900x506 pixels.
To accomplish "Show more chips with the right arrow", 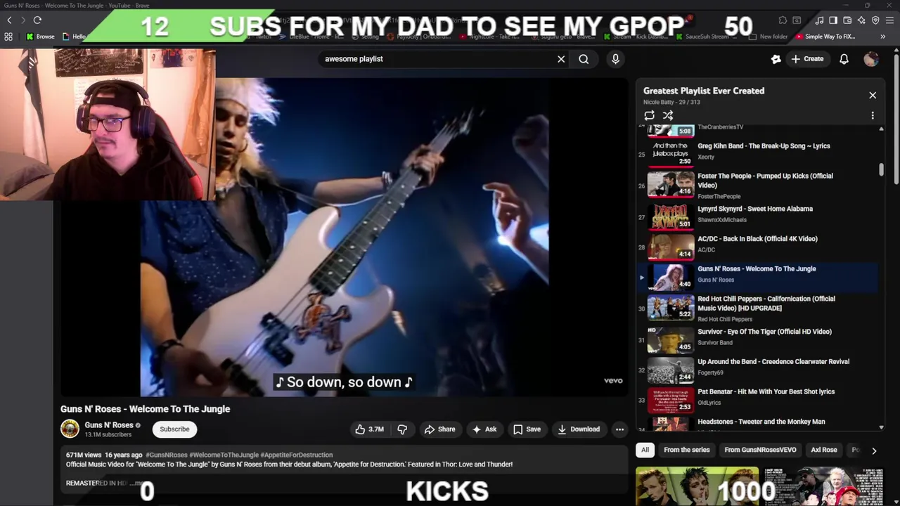I will [x=874, y=450].
